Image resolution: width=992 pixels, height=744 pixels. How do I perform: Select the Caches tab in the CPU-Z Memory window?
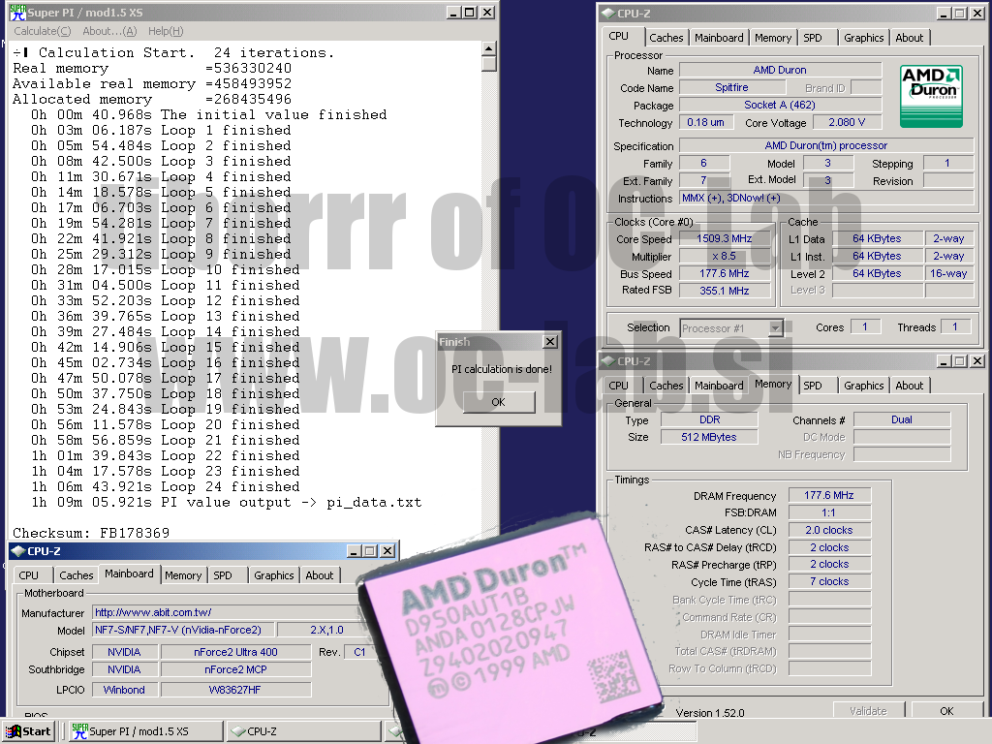(666, 386)
